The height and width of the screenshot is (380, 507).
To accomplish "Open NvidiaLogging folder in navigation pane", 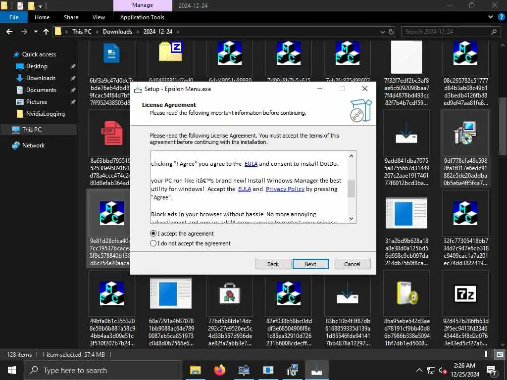I will [45, 114].
